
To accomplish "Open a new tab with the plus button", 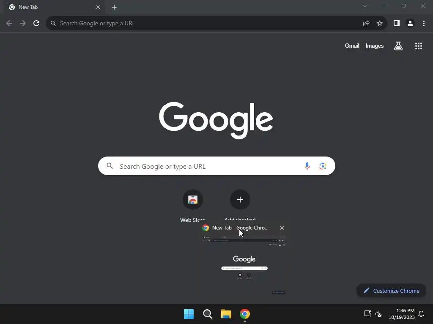I will (114, 7).
